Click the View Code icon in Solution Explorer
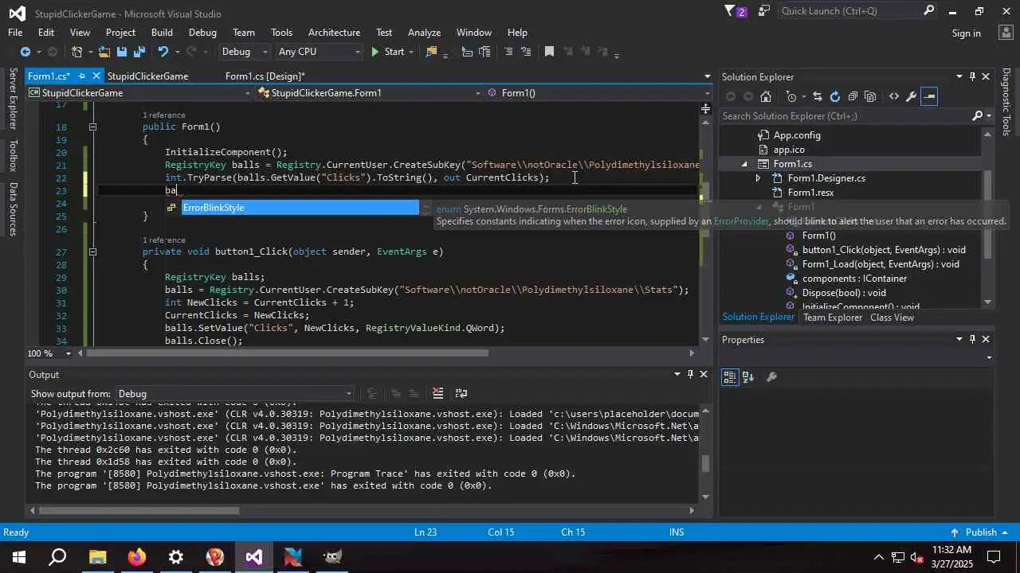The width and height of the screenshot is (1020, 573). tap(894, 96)
